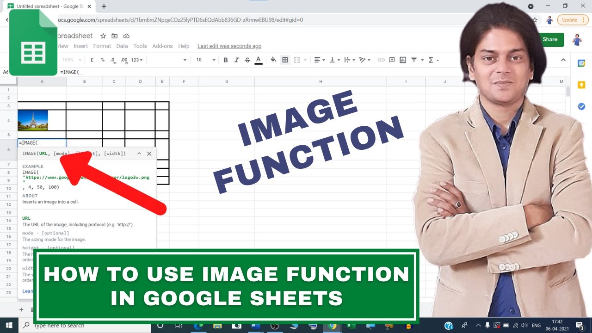
Task: Open the zoom level dropdown
Action: pos(72,60)
